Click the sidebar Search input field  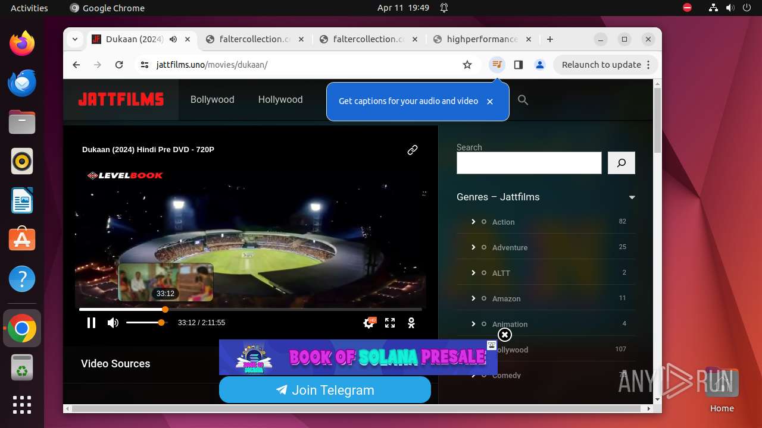(x=529, y=163)
